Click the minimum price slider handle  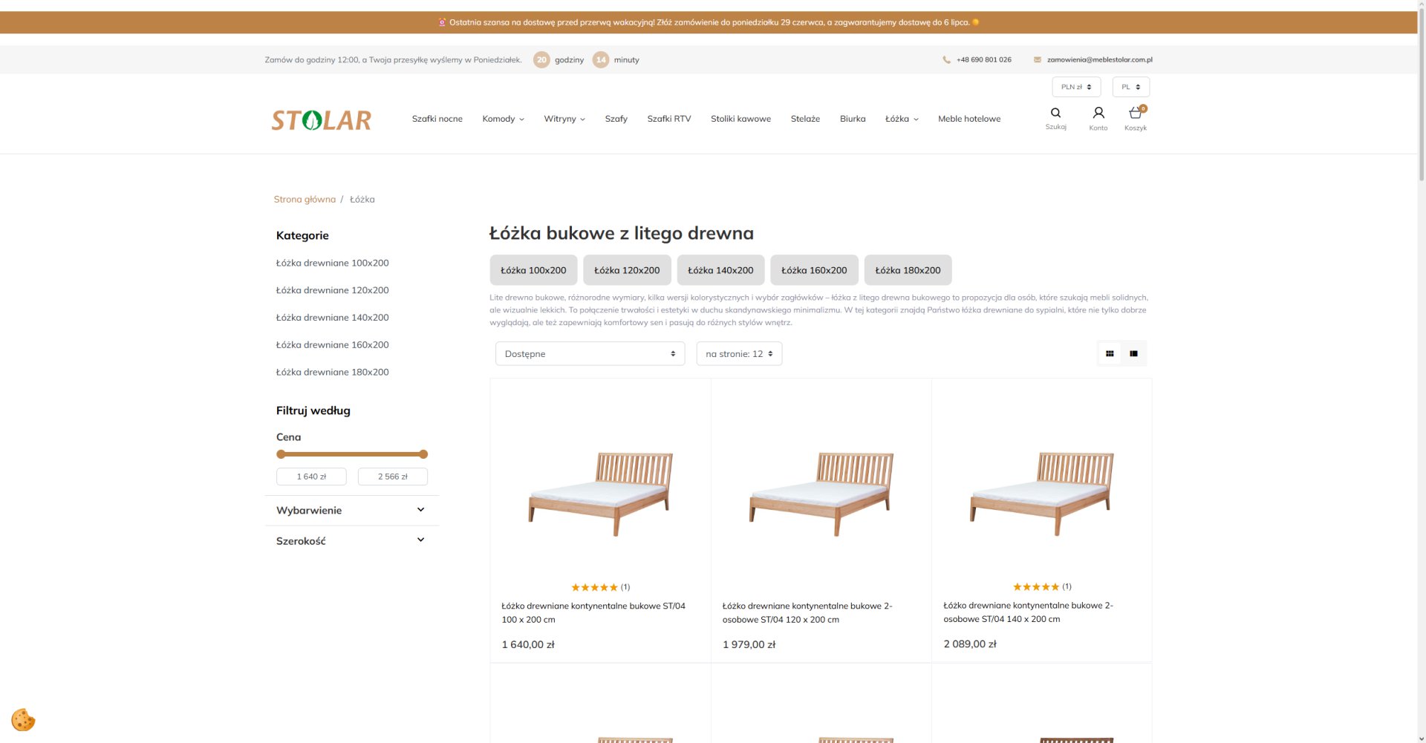click(x=281, y=454)
